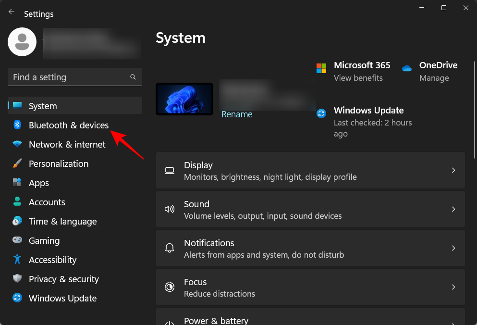Click the Windows Update icon in the sidebar
The image size is (477, 325).
tap(17, 298)
